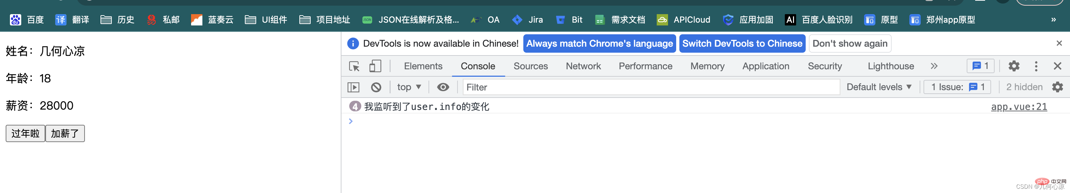This screenshot has width=1070, height=193.
Task: Switch to the Elements tab
Action: coord(423,66)
